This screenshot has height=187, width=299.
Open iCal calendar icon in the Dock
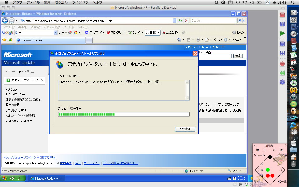[293, 61]
